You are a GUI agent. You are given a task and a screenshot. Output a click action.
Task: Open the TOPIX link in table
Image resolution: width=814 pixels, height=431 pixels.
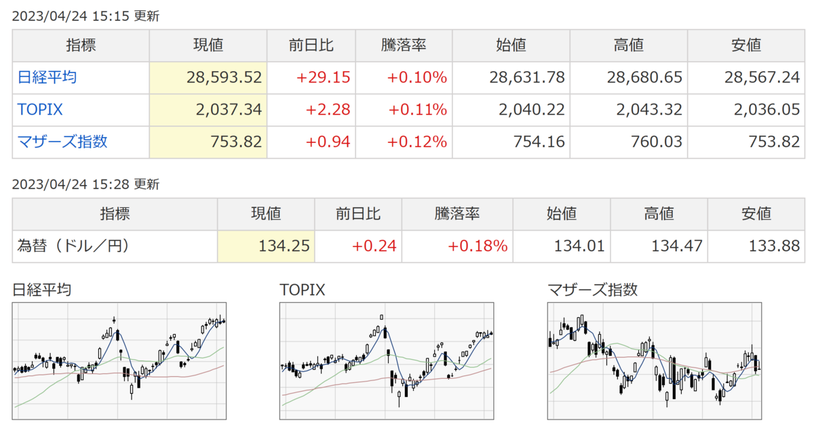tap(40, 110)
